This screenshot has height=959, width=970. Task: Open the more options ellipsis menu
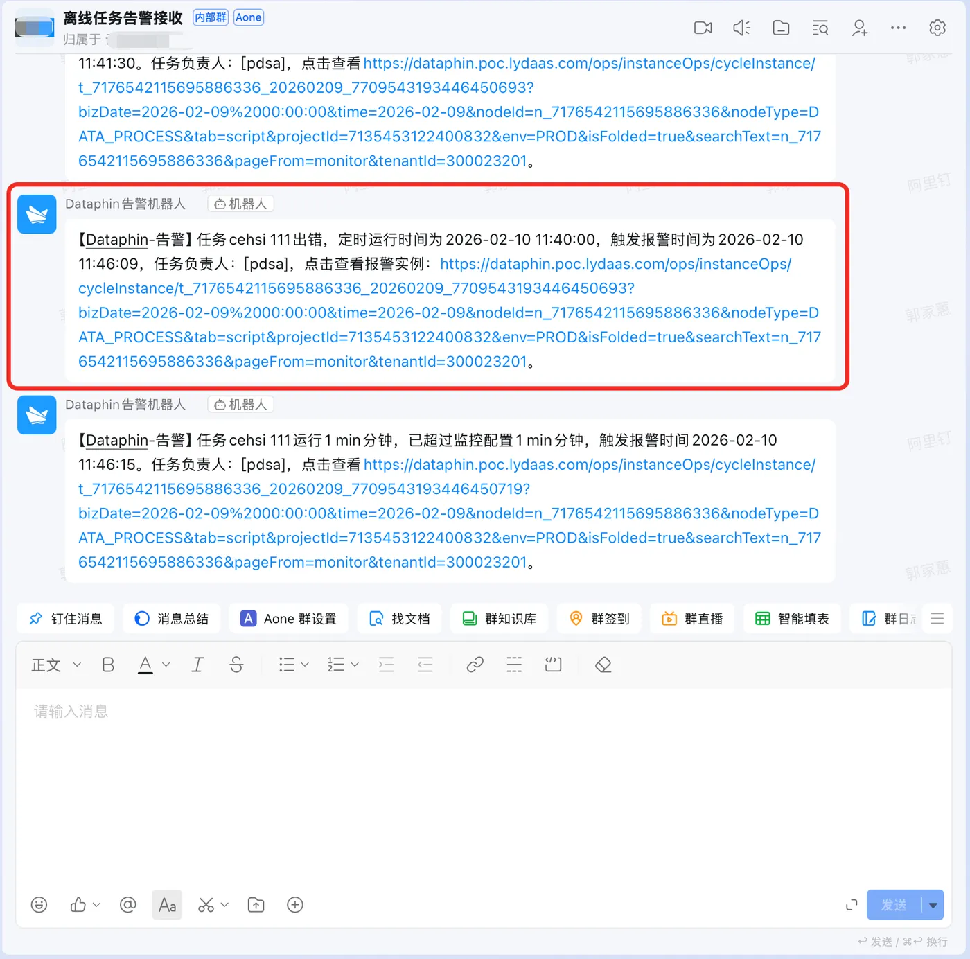[898, 28]
